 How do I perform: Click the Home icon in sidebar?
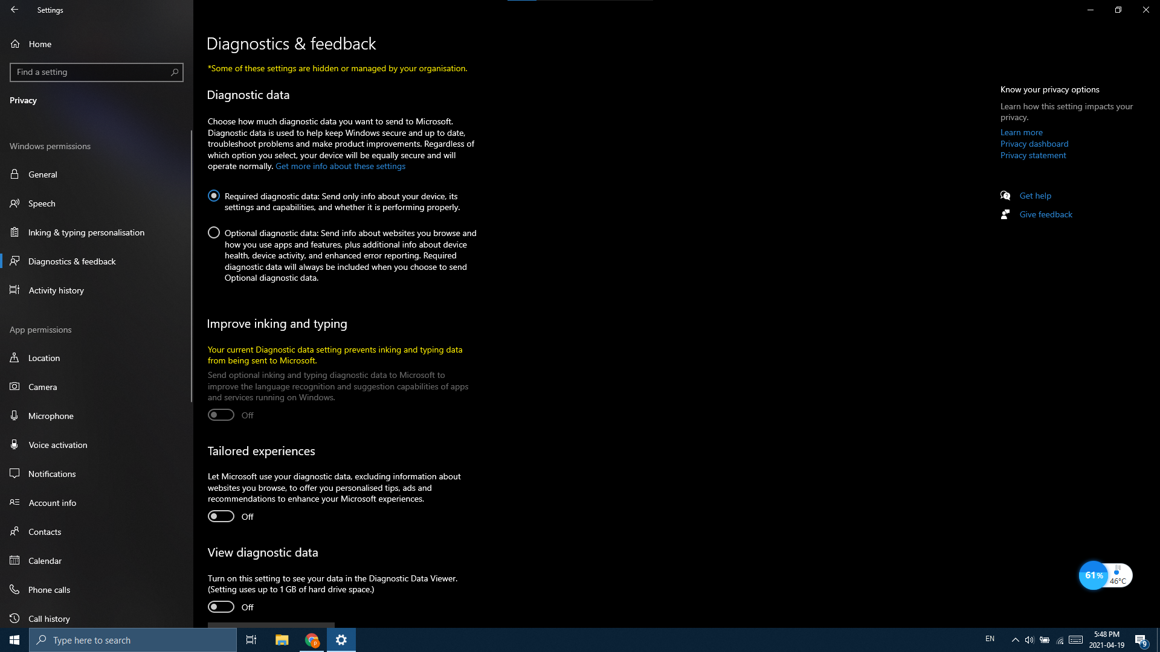pos(16,44)
